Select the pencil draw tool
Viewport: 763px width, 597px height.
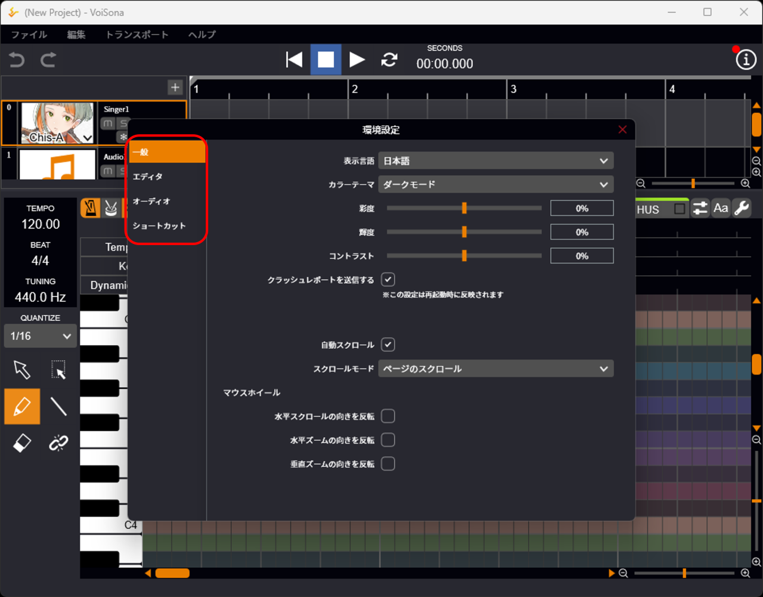pos(22,407)
